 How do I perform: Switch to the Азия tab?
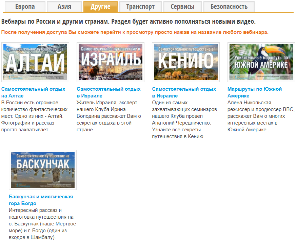point(64,7)
